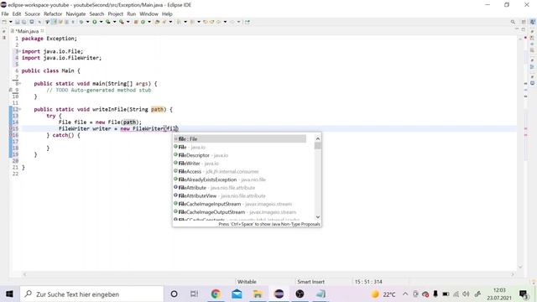Open the Source menu

(x=33, y=14)
